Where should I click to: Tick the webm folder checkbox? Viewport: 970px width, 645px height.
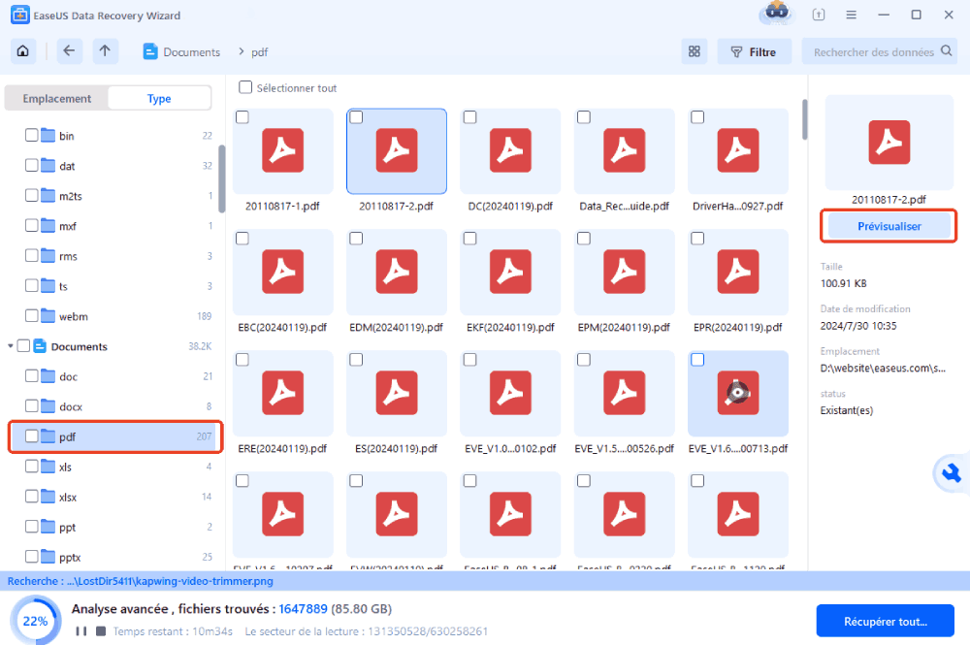[32, 315]
